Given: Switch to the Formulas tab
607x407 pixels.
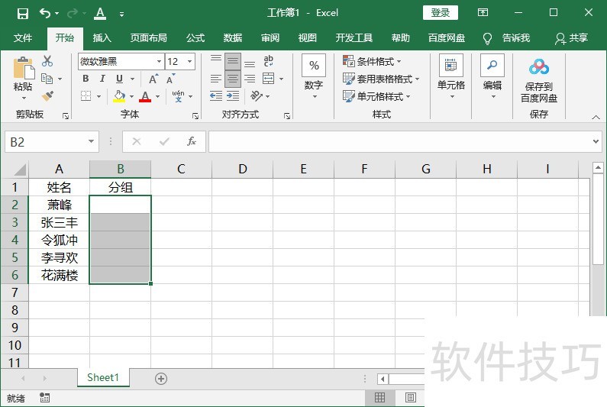Looking at the screenshot, I should (195, 38).
